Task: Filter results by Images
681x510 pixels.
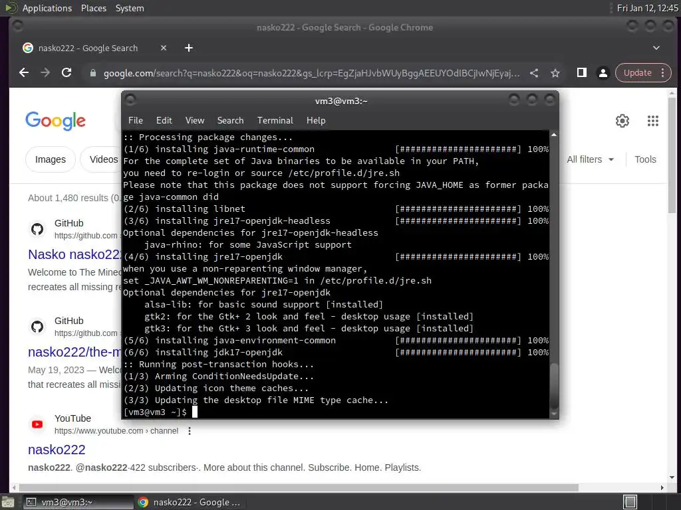Action: point(51,159)
